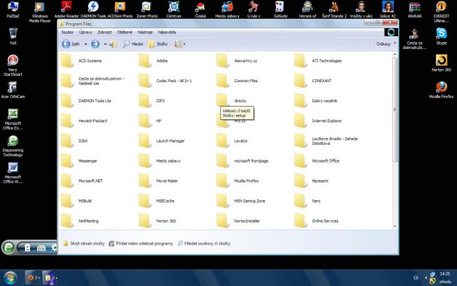Select the MSN Gaming Zone folder

pos(241,201)
